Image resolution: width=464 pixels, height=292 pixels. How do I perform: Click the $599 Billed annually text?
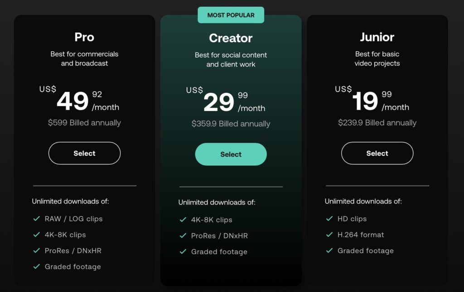coord(84,123)
